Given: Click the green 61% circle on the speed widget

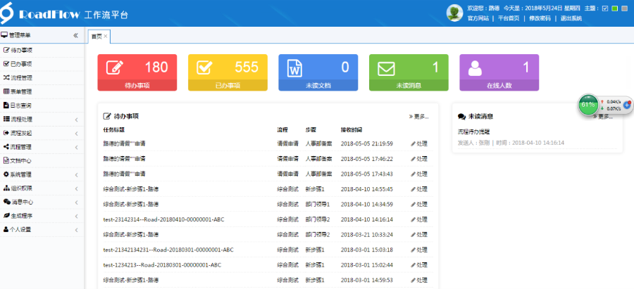Looking at the screenshot, I should pos(588,105).
